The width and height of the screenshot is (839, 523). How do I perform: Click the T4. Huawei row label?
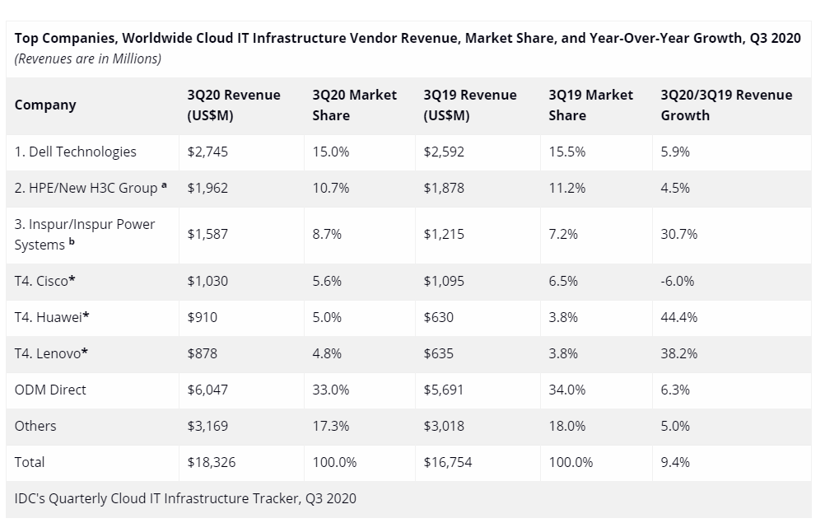point(51,317)
